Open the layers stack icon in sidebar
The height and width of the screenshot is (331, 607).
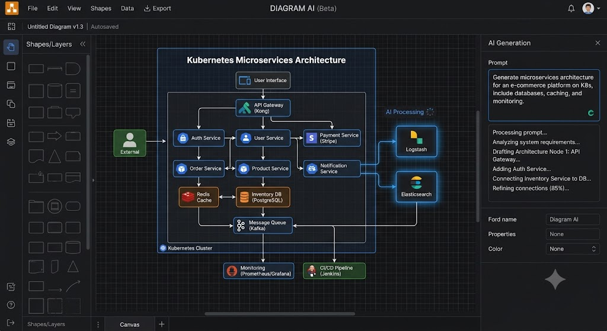[11, 142]
